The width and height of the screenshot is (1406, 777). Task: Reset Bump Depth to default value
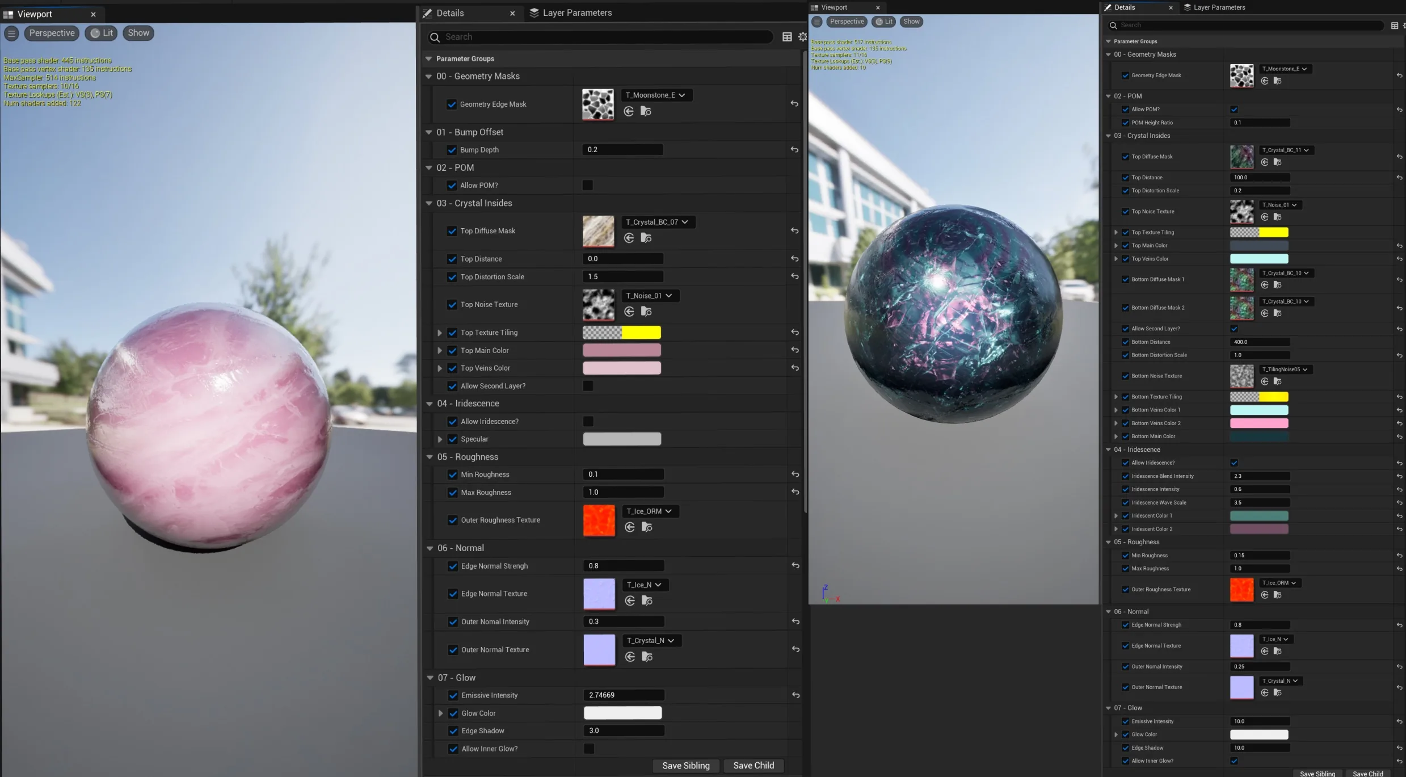(x=794, y=150)
